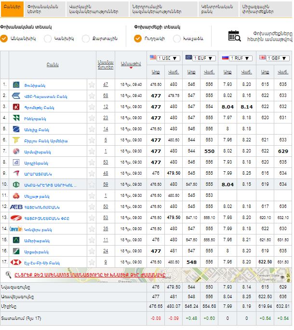This screenshot has width=294, height=330.
Task: Click the Converse Bank logo in row 14
Action: point(16,229)
